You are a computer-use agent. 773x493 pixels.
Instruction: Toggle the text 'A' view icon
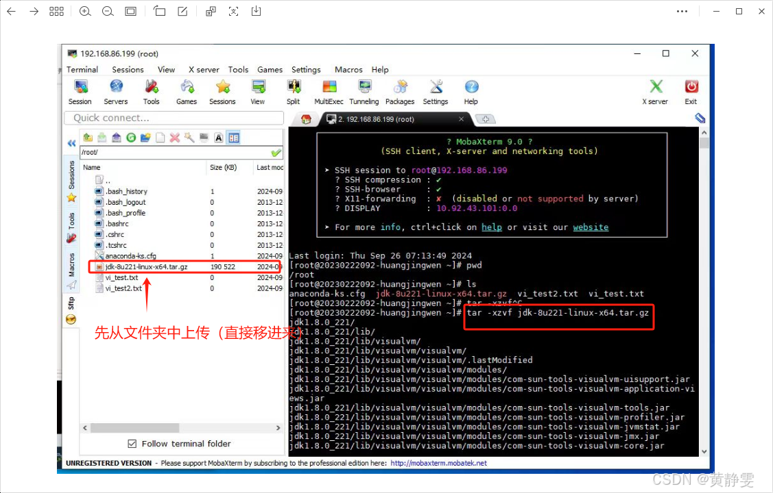pos(219,138)
